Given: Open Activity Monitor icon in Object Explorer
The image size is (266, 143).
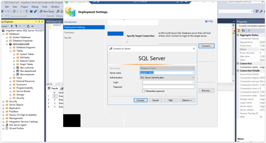Looking at the screenshot, I should click(32, 26).
